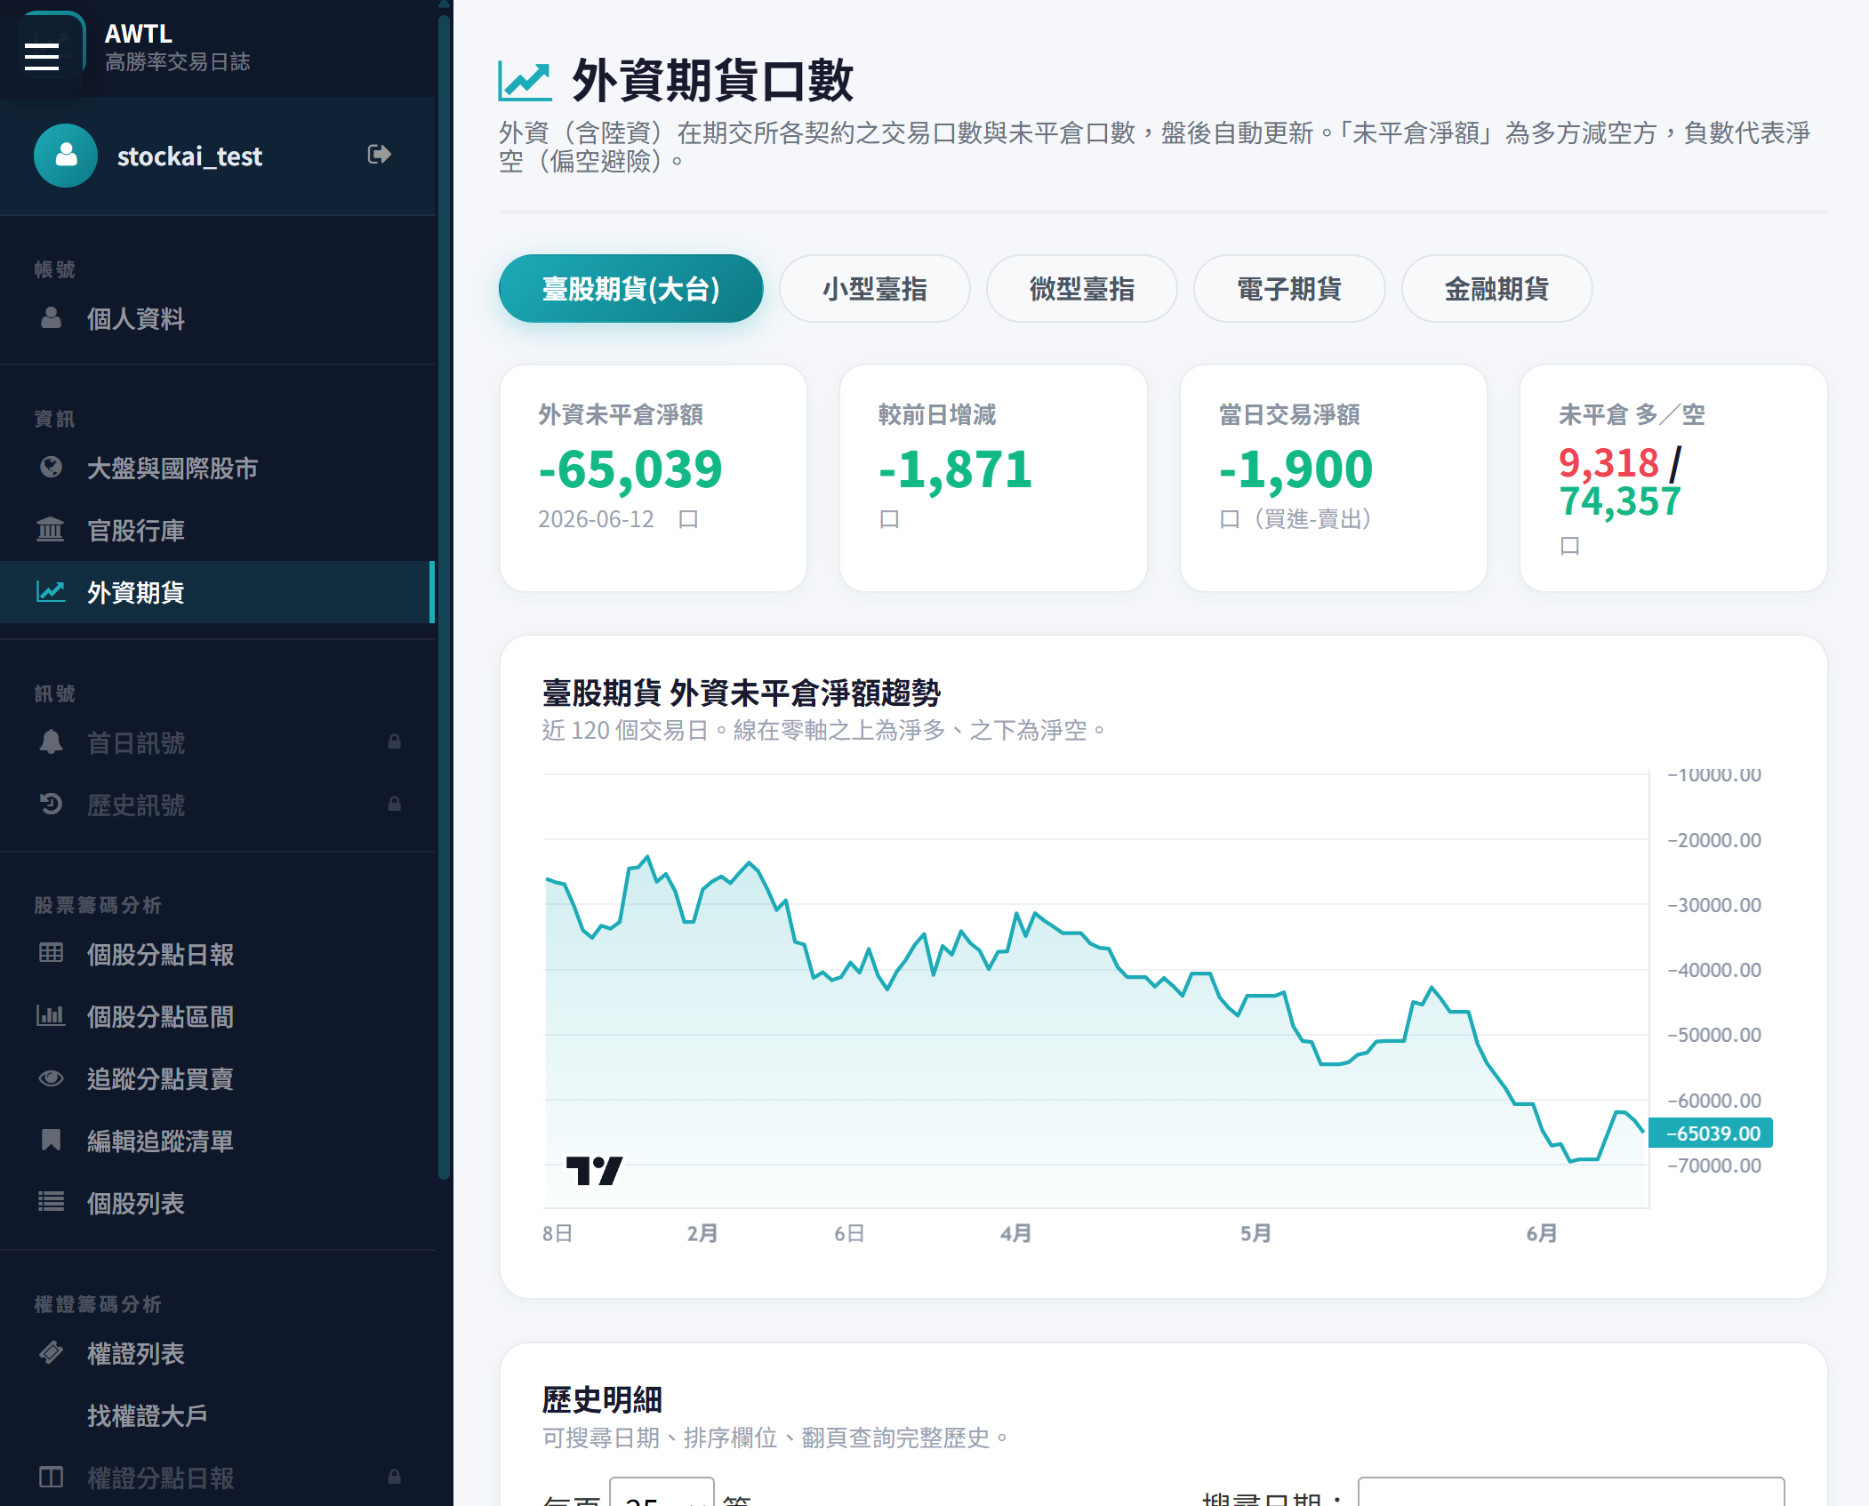Click the 臺股期貨 外資未平倉淨額趨勢 chart title
Image resolution: width=1869 pixels, height=1506 pixels.
pyautogui.click(x=742, y=693)
